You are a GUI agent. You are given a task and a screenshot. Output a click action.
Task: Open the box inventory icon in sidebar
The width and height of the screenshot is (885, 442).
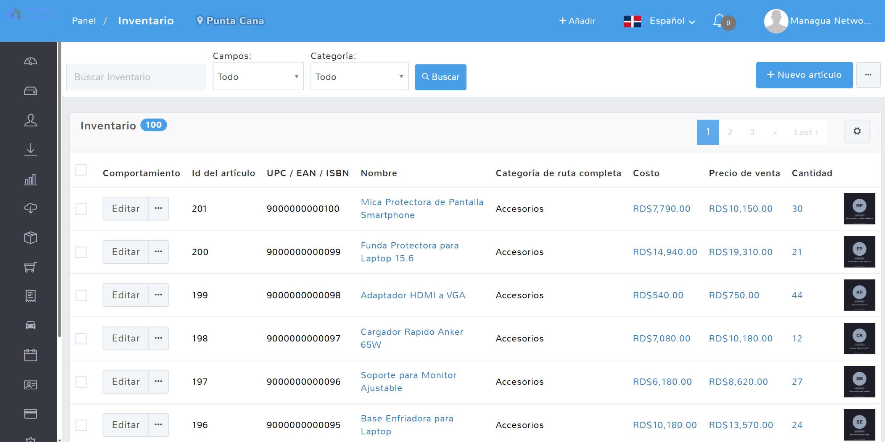click(x=31, y=237)
